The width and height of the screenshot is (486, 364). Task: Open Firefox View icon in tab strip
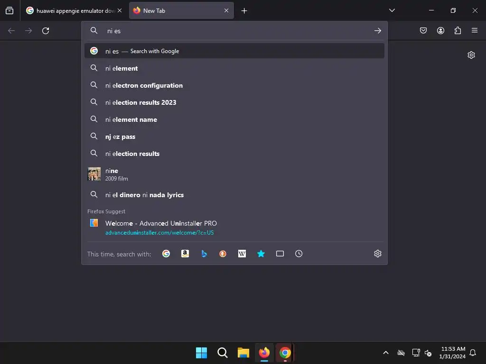coord(9,10)
